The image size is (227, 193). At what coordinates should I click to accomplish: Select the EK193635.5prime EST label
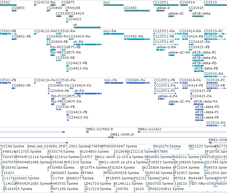tap(18, 189)
